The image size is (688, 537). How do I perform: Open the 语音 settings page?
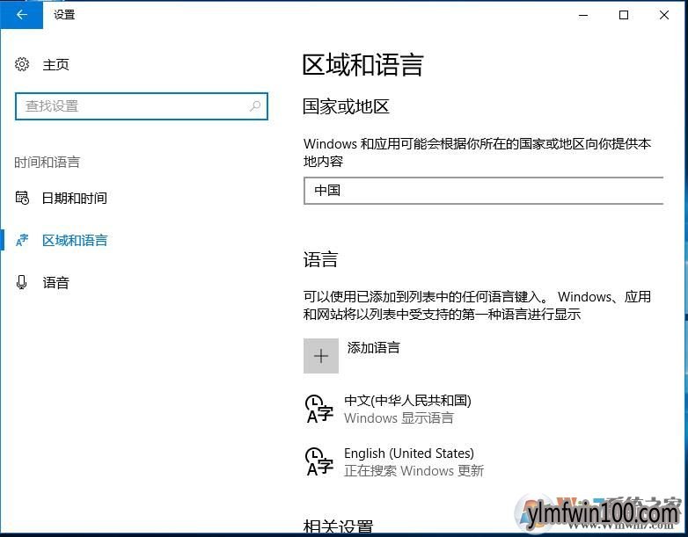(x=55, y=282)
